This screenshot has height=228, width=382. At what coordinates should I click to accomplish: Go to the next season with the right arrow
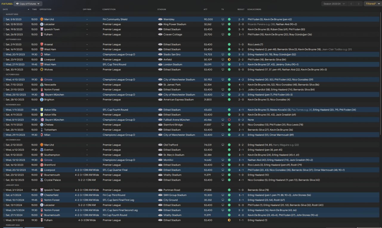pos(359,4)
